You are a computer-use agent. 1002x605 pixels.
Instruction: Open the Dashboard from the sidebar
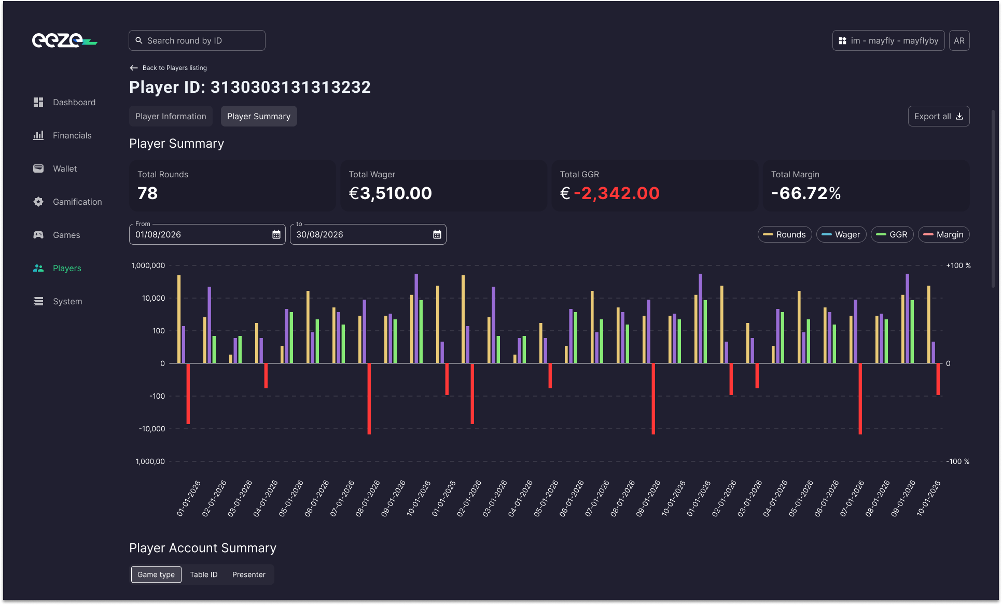[x=74, y=102]
